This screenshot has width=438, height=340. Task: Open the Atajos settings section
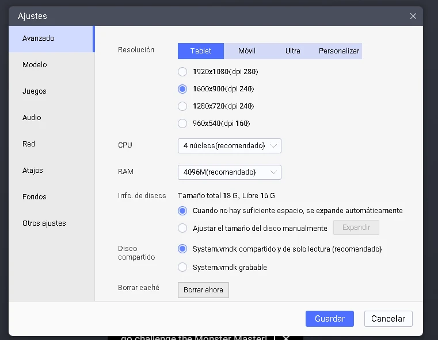point(33,171)
